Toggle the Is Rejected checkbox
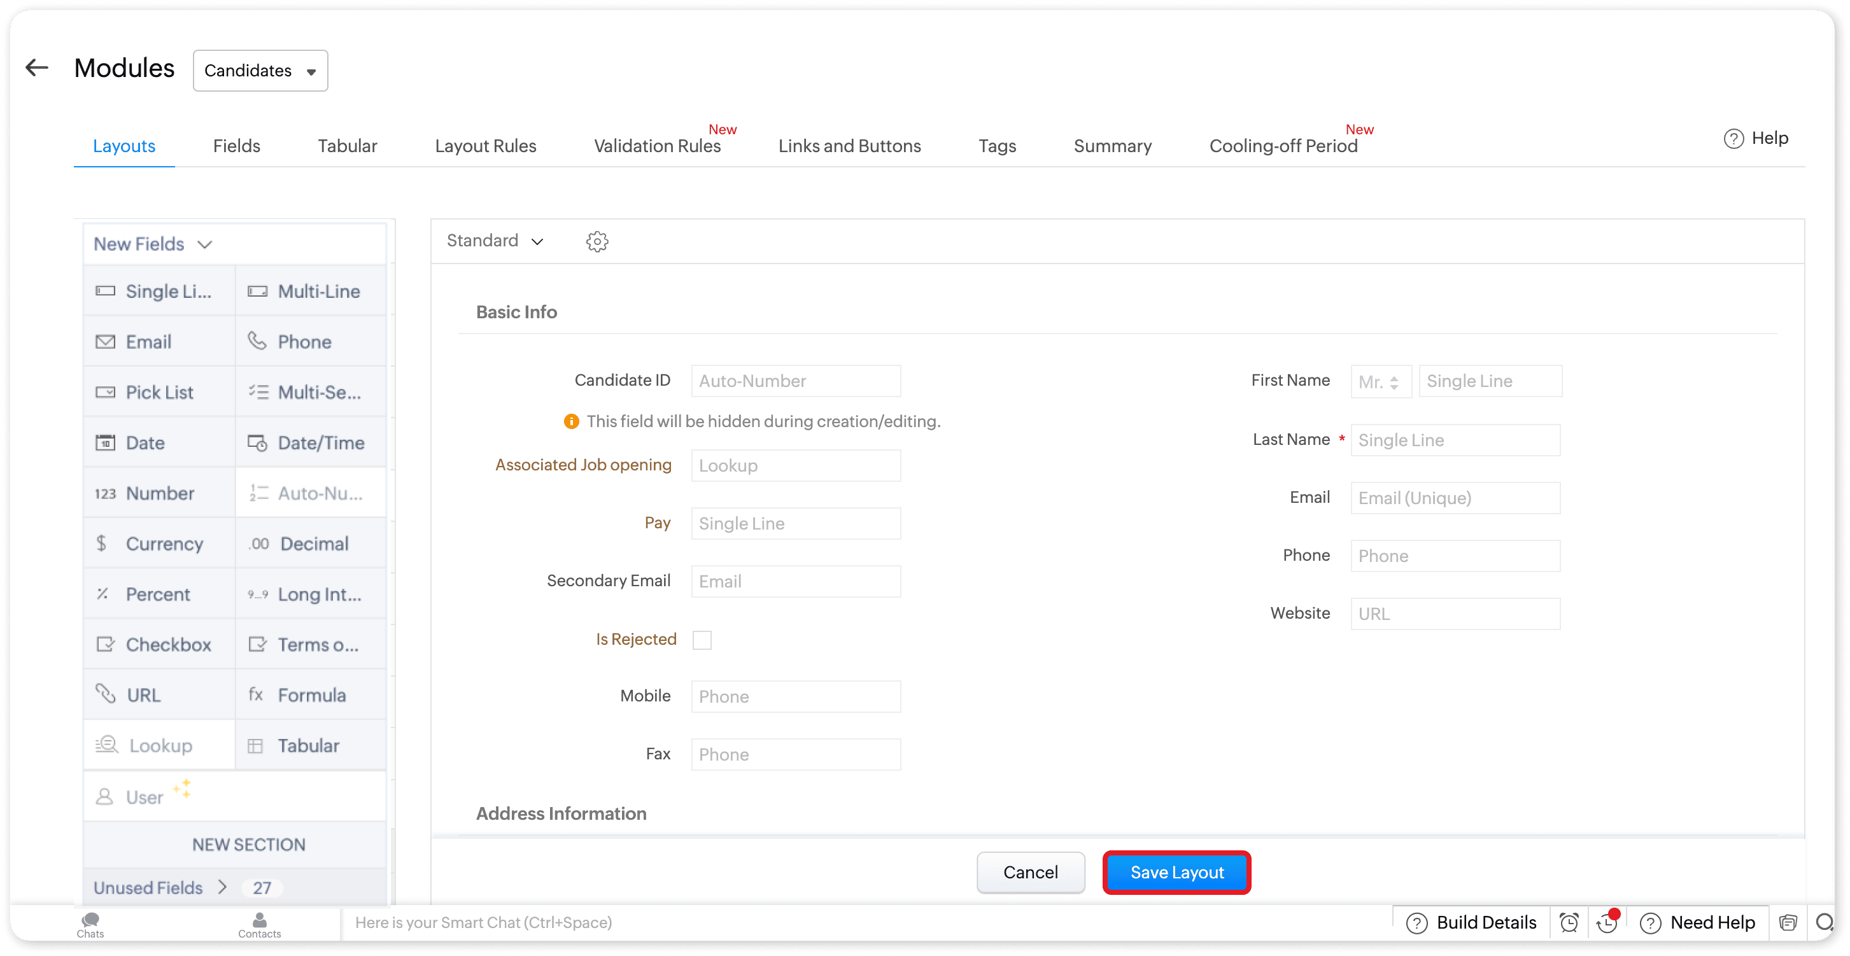 [x=702, y=639]
